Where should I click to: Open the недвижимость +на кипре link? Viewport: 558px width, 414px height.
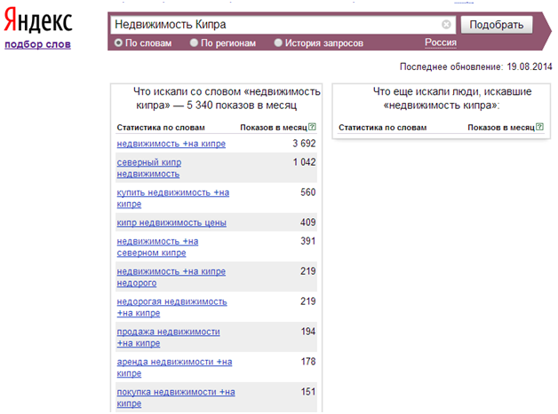point(171,144)
